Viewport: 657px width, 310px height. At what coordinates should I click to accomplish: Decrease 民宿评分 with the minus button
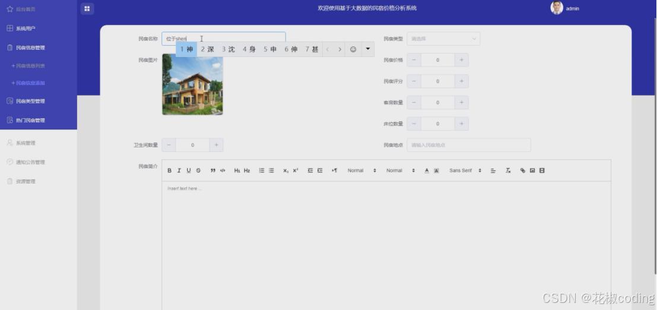414,81
